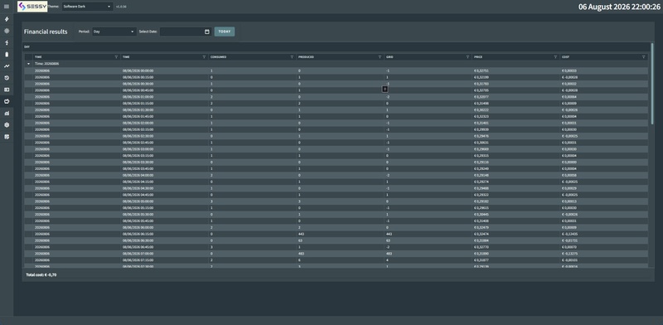Viewport: 663px width, 325px height.
Task: Click the Total cost € -0,70 label
Action: 41,274
